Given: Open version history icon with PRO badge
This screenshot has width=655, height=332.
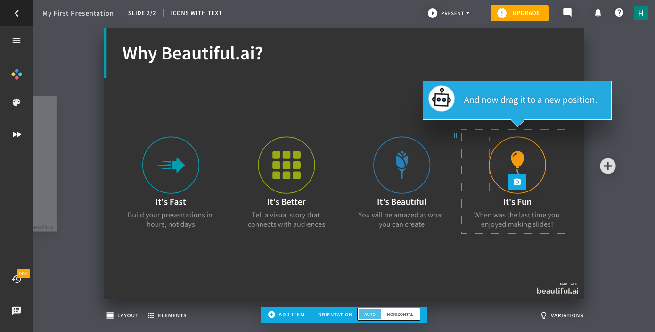Looking at the screenshot, I should (x=17, y=279).
